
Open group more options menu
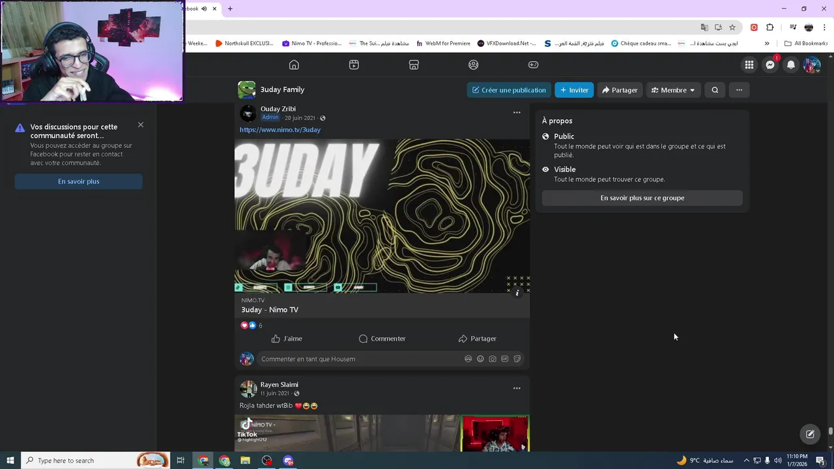point(739,90)
